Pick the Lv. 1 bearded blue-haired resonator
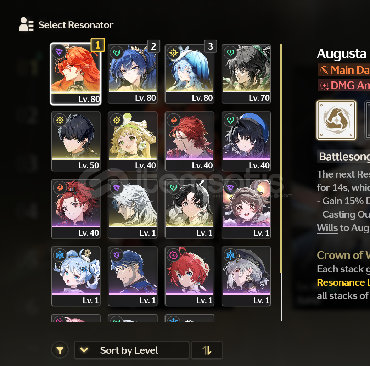370x366 pixels. (133, 276)
